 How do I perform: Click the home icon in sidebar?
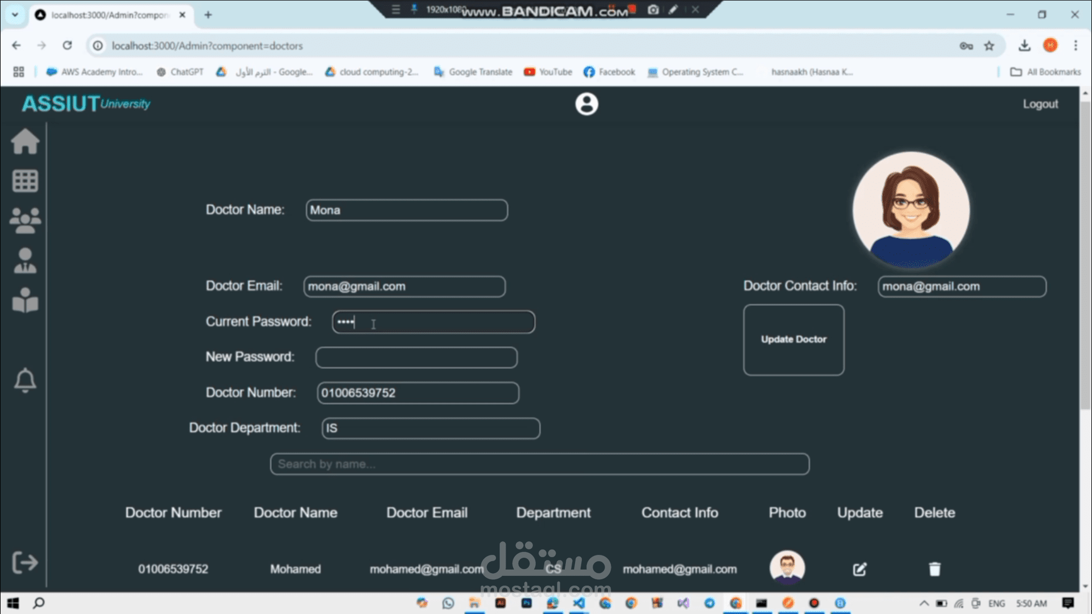[25, 141]
